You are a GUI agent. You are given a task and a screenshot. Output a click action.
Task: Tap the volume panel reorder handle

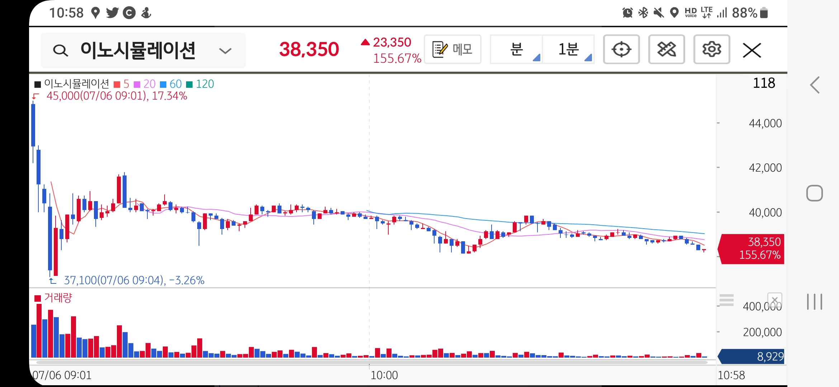(726, 300)
